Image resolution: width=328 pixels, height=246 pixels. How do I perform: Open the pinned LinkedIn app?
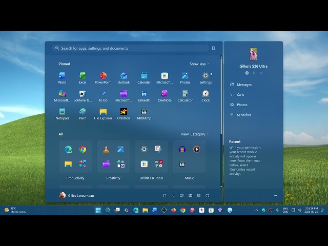[144, 96]
